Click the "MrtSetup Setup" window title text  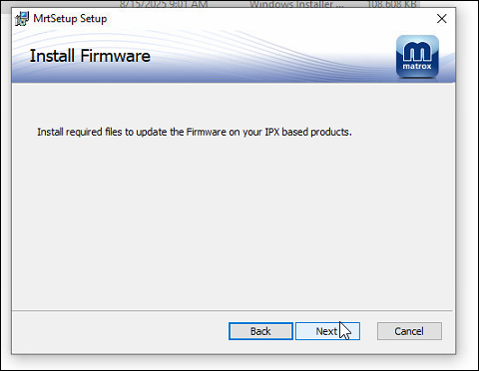pyautogui.click(x=70, y=19)
